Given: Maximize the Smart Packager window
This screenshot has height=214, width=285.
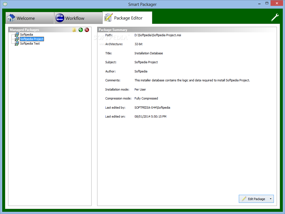Looking at the screenshot, I should click(x=267, y=3).
